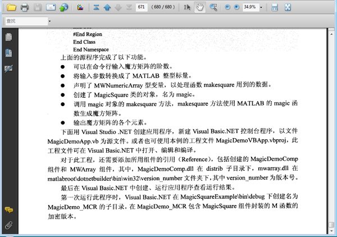Click the text MagicDemoComp.dll

point(166,169)
